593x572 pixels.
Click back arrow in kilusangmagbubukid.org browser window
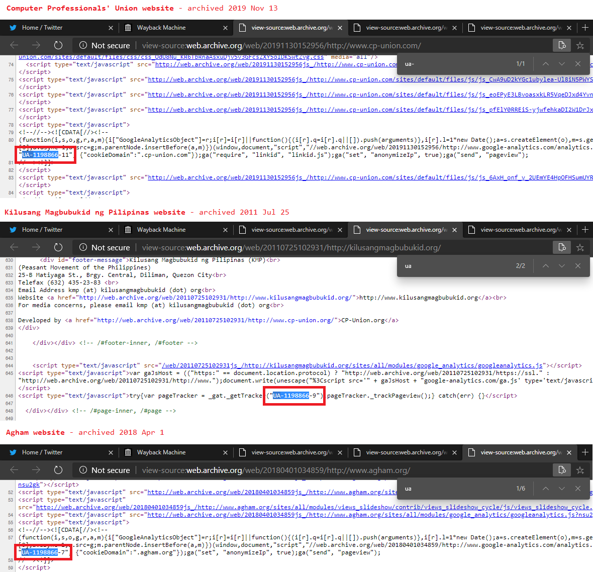(15, 247)
